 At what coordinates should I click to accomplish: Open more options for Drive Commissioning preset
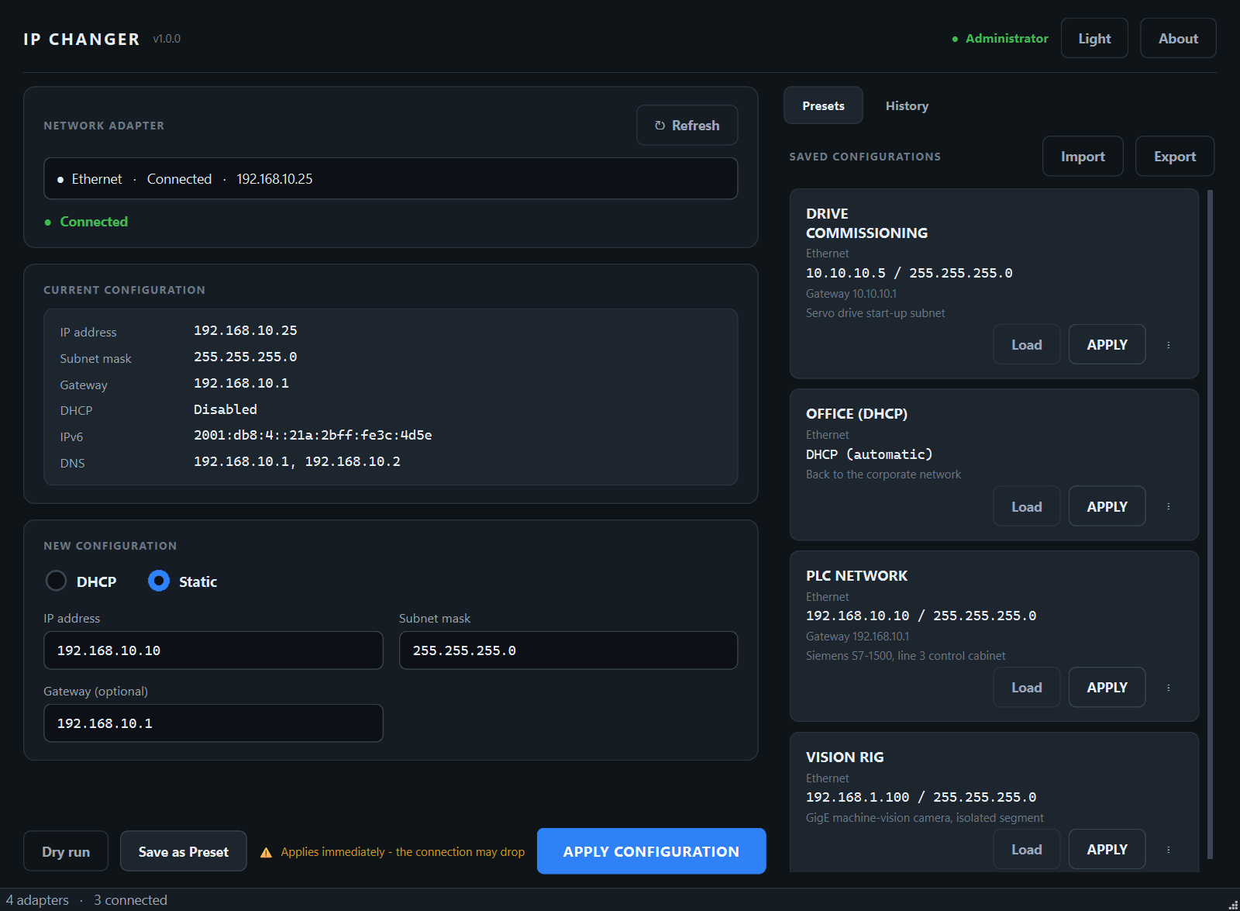(1168, 345)
